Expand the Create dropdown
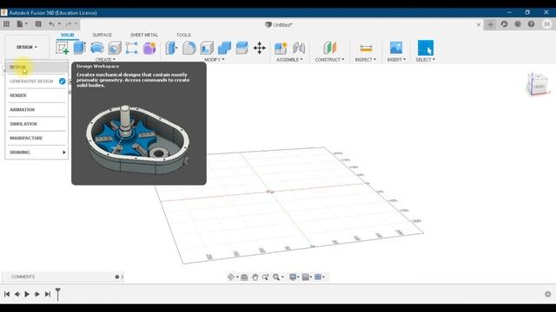The width and height of the screenshot is (556, 312). [105, 60]
